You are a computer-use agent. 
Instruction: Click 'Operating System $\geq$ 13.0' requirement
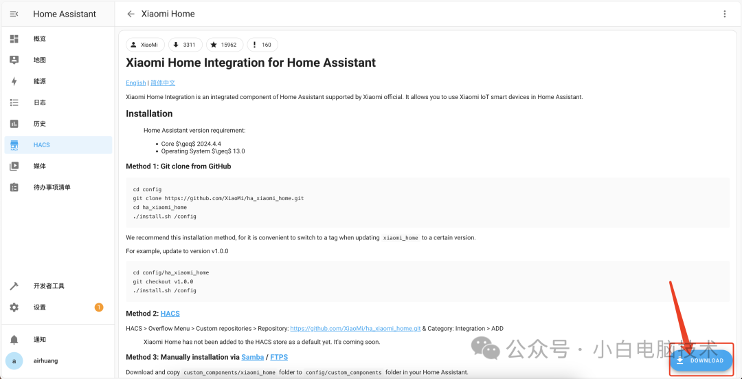coord(203,151)
